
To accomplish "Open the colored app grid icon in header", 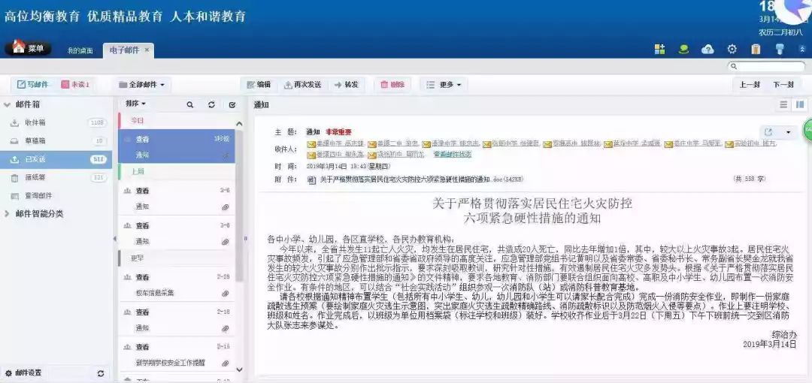I will tap(659, 49).
